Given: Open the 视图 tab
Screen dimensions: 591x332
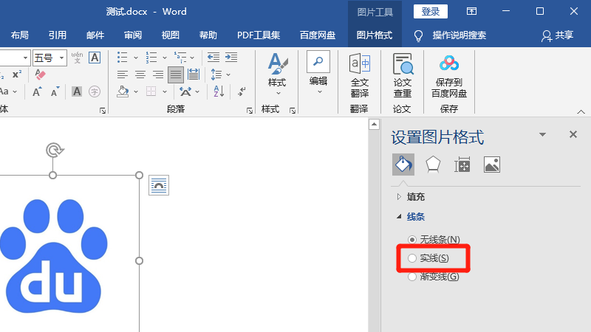Looking at the screenshot, I should point(171,35).
